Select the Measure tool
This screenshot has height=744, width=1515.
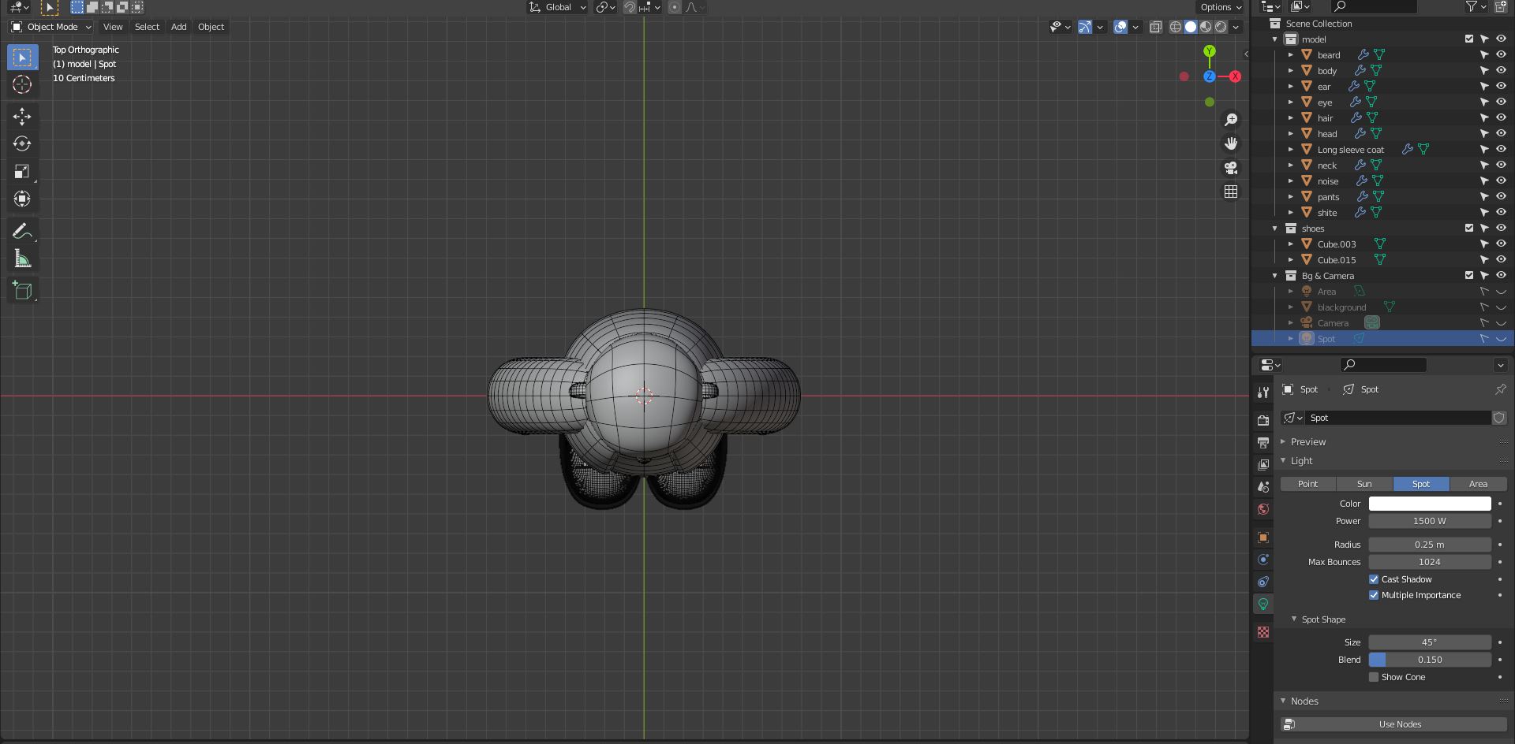pyautogui.click(x=22, y=259)
